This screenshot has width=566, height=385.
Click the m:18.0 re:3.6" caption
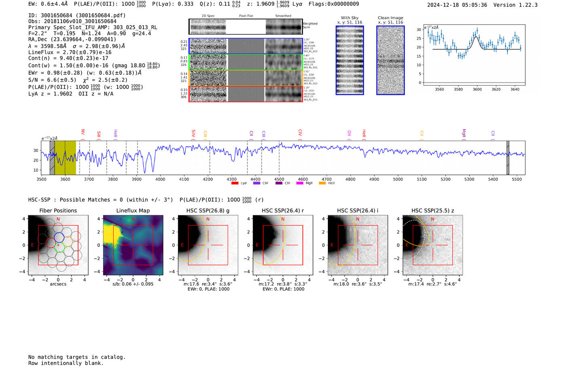pyautogui.click(x=358, y=284)
